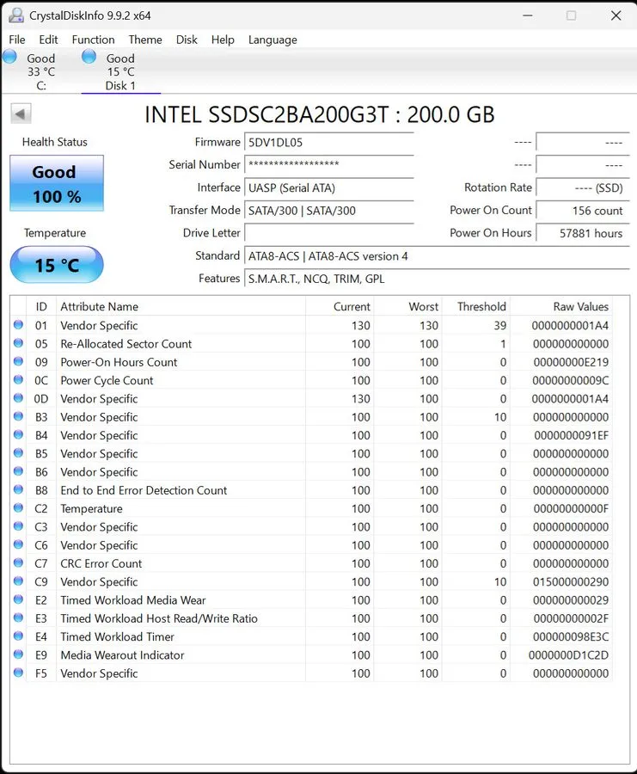
Task: Click status orb for Re-Allocated Sector Count
Action: (x=18, y=343)
